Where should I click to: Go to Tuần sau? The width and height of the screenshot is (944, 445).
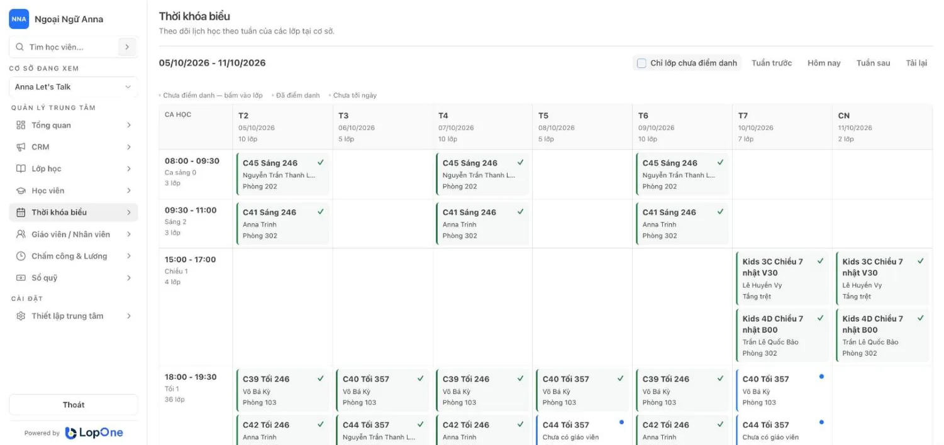[x=873, y=63]
